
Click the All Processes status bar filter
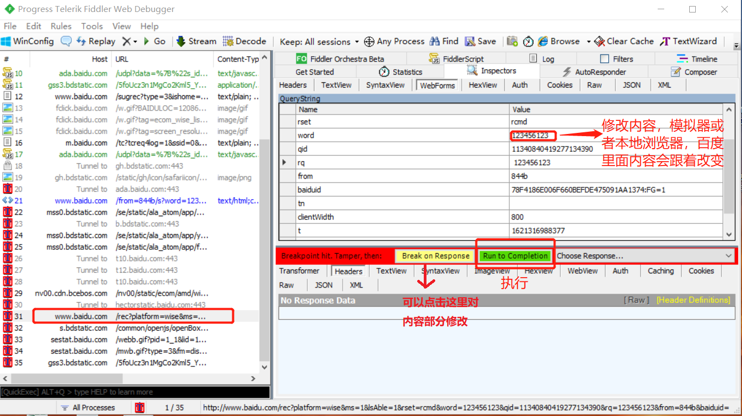[88, 407]
